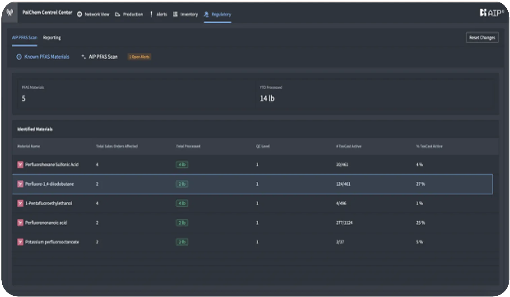Click the orange Open Alerts badge
The image size is (510, 297).
point(139,57)
